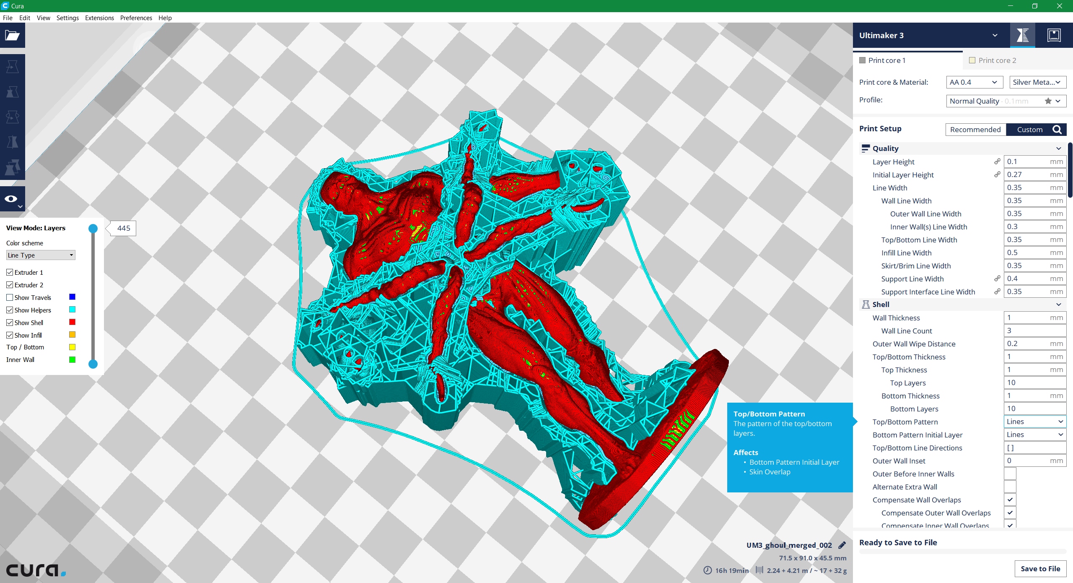Enable Outer Before Inner Walls checkbox
The width and height of the screenshot is (1073, 583).
pos(1010,474)
